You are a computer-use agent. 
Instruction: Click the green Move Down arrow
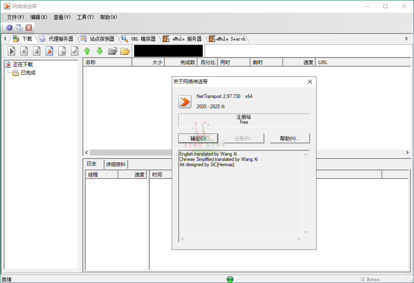click(x=100, y=51)
